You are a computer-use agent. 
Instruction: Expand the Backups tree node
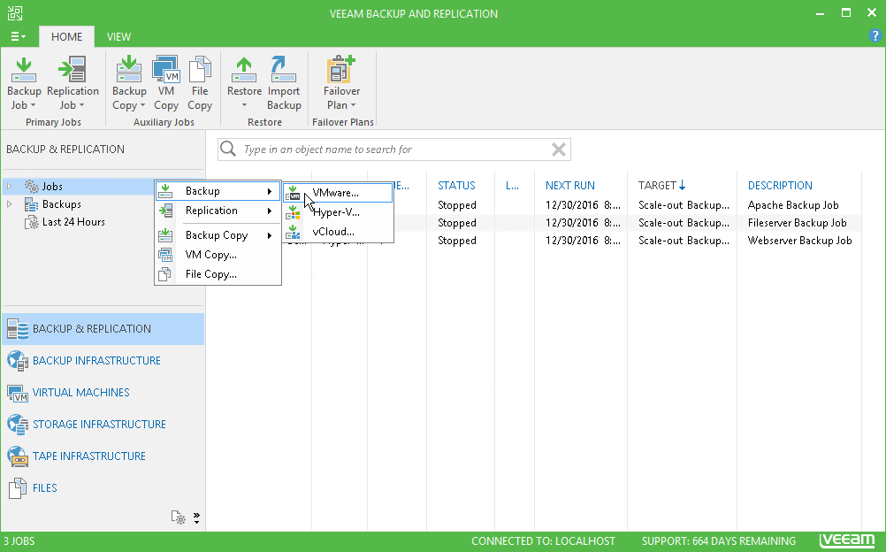click(10, 204)
